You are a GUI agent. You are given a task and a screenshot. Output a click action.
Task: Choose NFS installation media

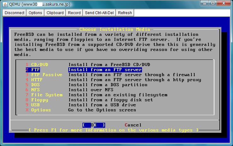[x=35, y=90]
